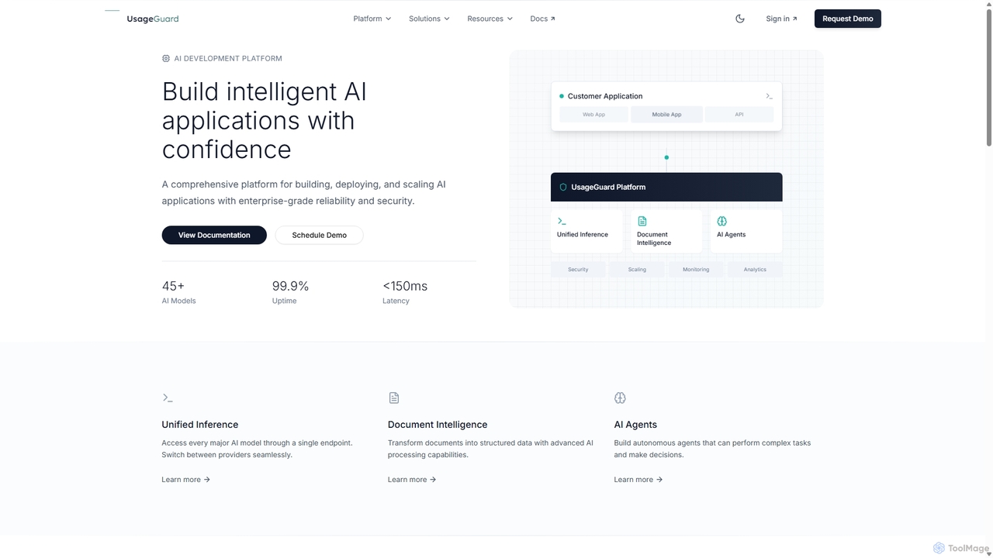Select the Monitoring chip in the diagram
Image resolution: width=993 pixels, height=558 pixels.
696,270
